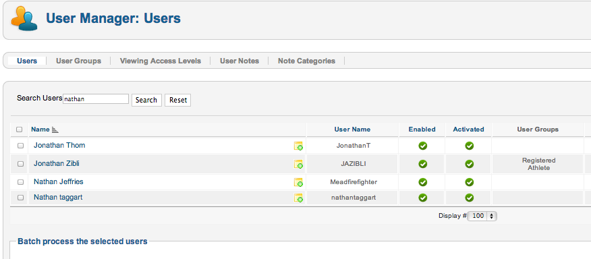
Task: Click Registered Athlete user groups cell
Action: pos(538,164)
